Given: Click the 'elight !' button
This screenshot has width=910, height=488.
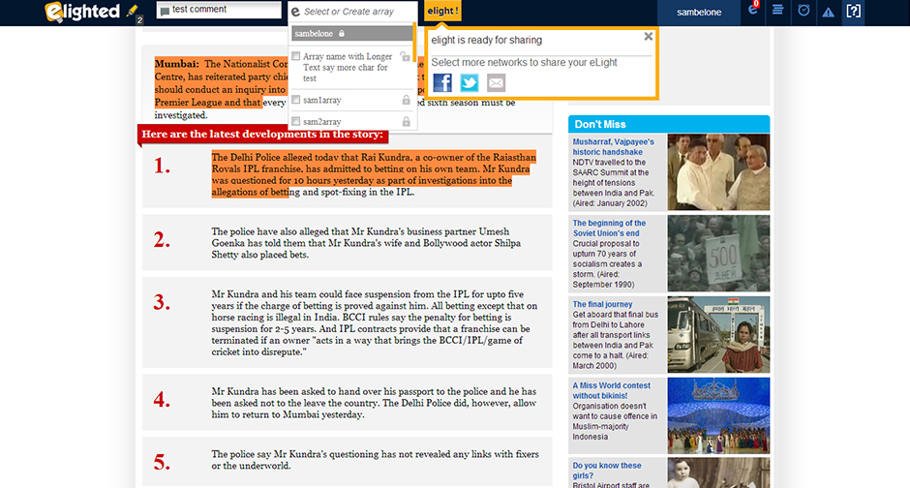Looking at the screenshot, I should point(442,11).
